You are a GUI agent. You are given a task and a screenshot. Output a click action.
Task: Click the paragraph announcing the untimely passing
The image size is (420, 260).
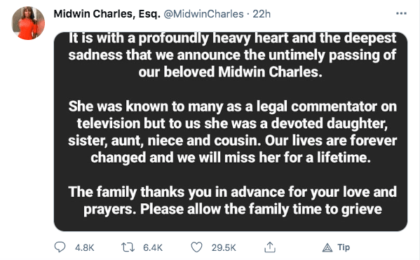point(232,55)
